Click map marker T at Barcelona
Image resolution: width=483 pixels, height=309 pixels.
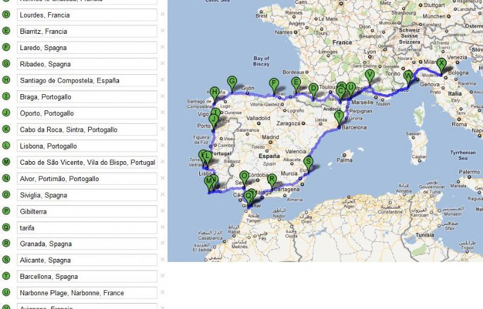(339, 116)
